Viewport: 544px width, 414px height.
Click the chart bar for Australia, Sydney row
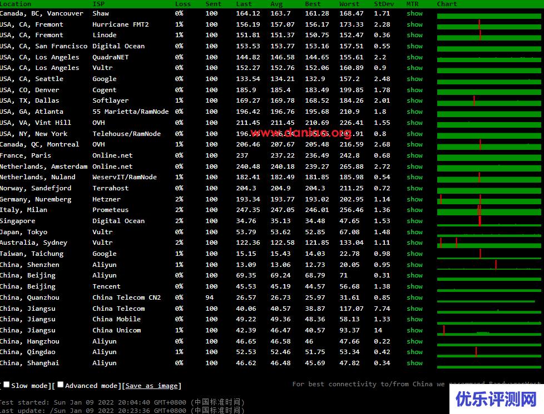(x=489, y=243)
